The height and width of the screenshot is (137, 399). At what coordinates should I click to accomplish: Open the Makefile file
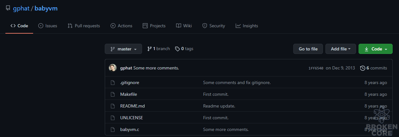coord(129,94)
